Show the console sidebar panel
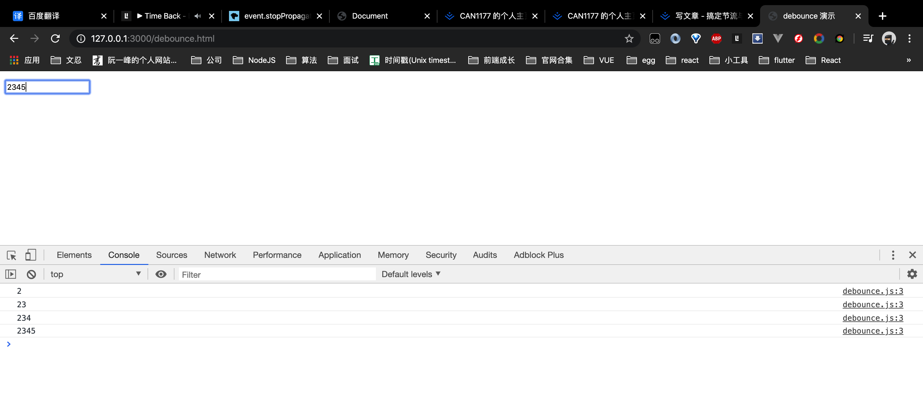923x399 pixels. pos(11,274)
